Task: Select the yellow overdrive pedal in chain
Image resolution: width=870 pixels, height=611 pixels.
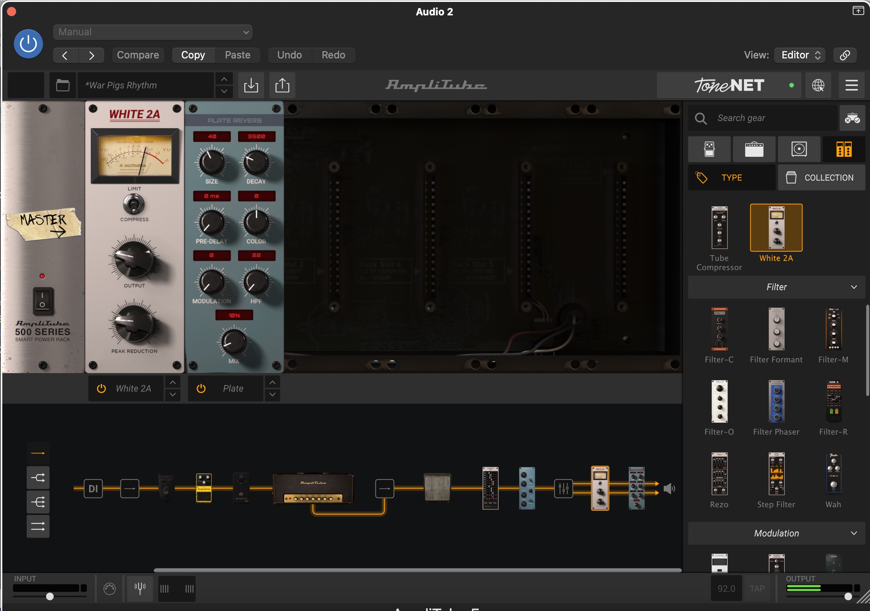Action: (204, 488)
